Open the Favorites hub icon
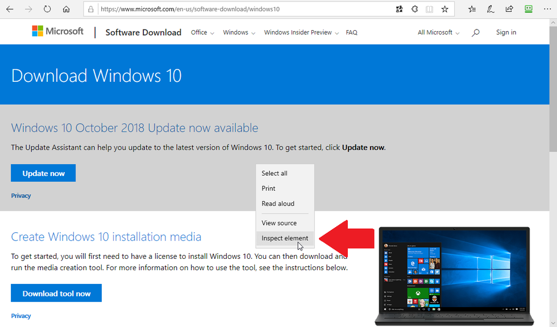The image size is (557, 327). point(472,9)
